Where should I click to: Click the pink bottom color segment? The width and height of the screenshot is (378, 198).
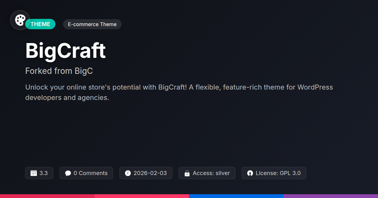[142, 196]
